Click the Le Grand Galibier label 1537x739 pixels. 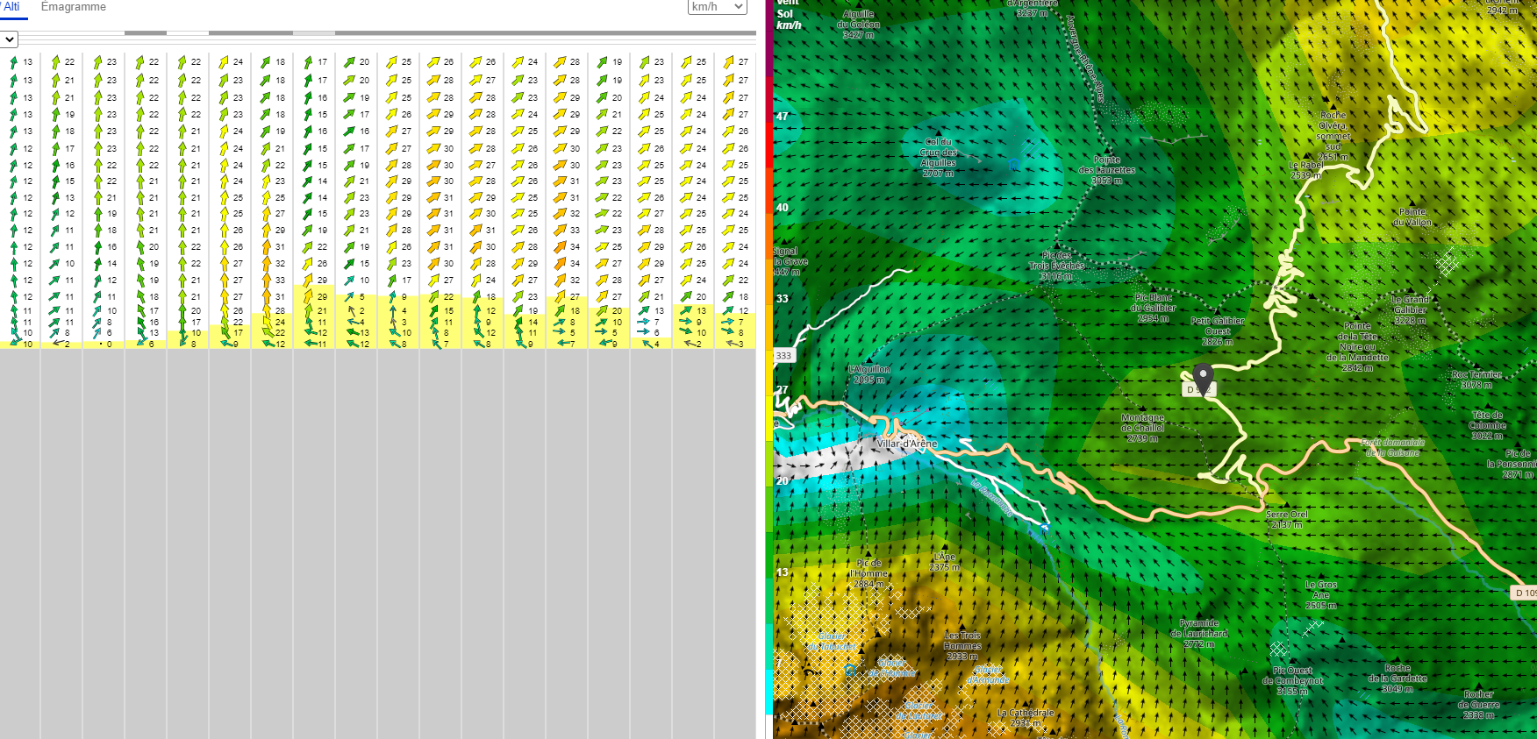click(x=1410, y=310)
